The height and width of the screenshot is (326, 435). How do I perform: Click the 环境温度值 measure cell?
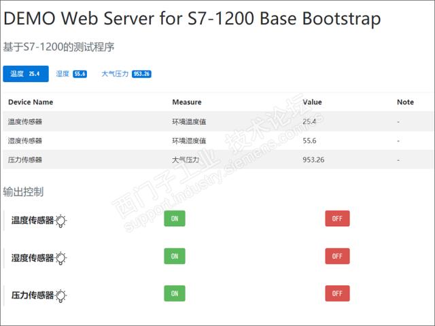(189, 122)
